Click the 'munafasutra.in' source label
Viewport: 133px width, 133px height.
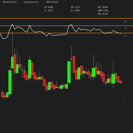[31, 2]
